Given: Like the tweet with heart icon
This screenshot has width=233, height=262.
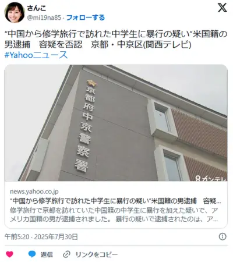Looking at the screenshot, I should tap(9, 254).
